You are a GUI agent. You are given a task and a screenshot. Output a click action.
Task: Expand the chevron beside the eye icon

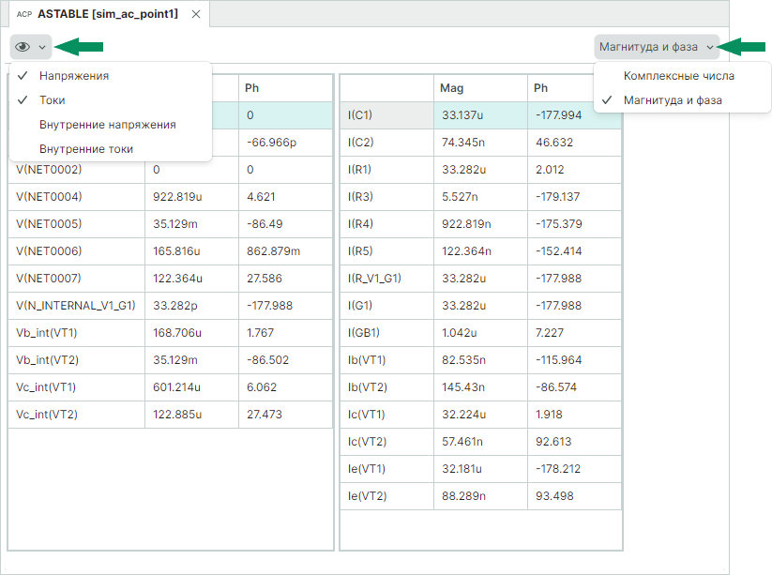(42, 47)
